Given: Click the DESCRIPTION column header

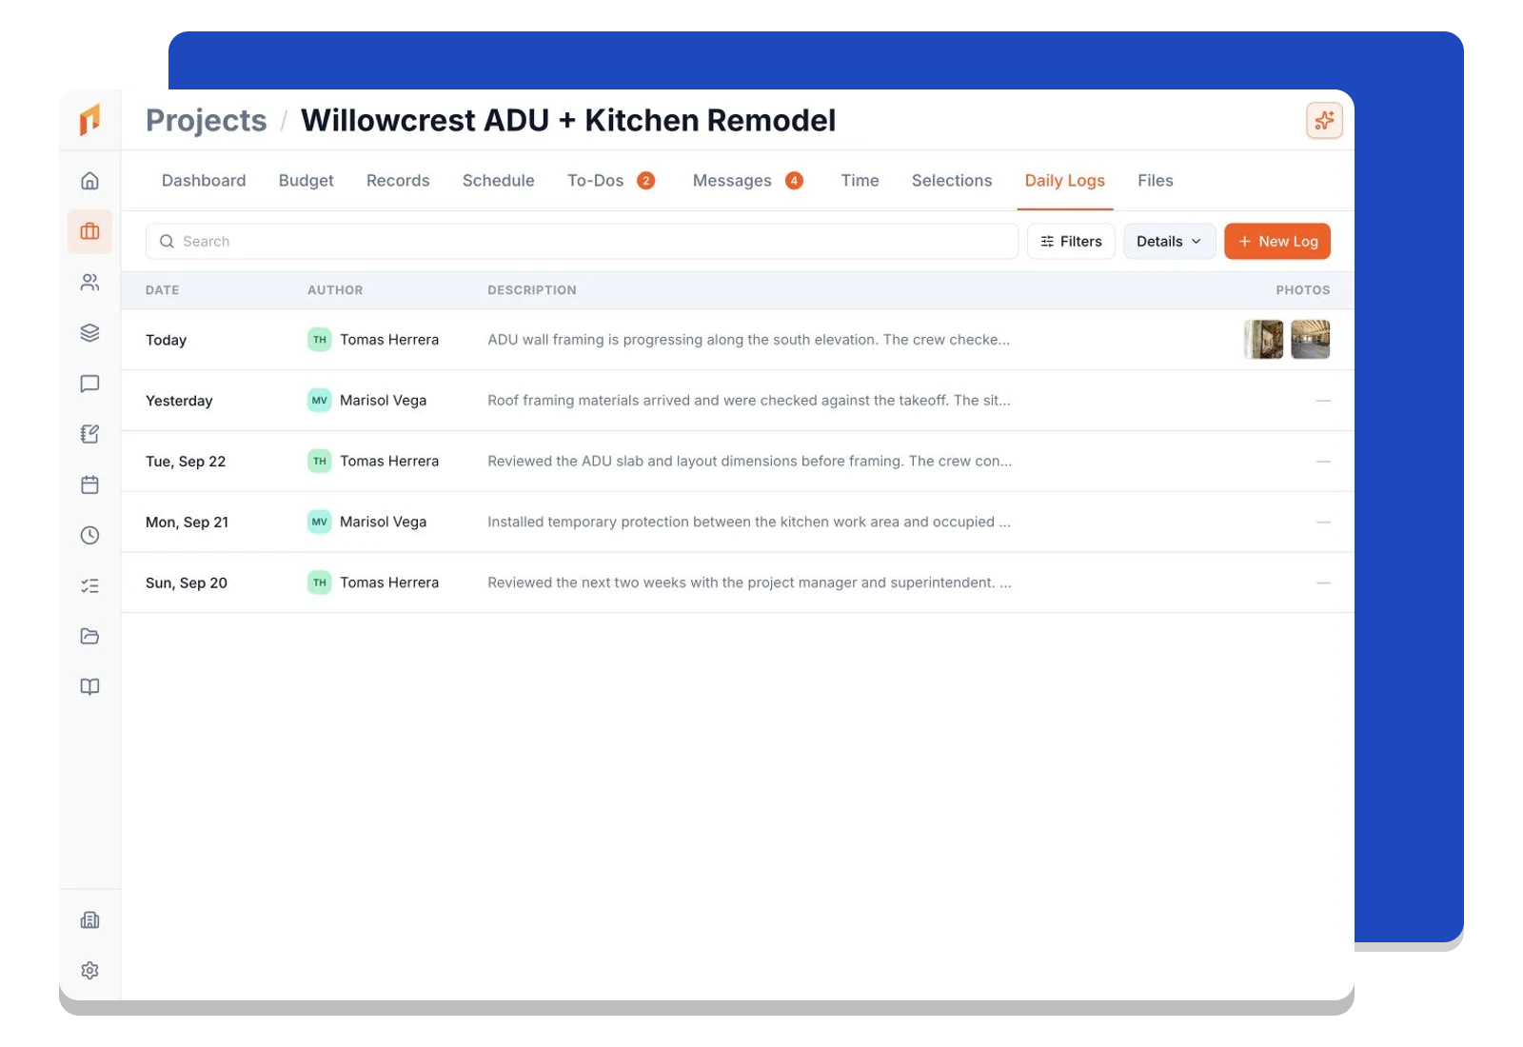Looking at the screenshot, I should [532, 290].
